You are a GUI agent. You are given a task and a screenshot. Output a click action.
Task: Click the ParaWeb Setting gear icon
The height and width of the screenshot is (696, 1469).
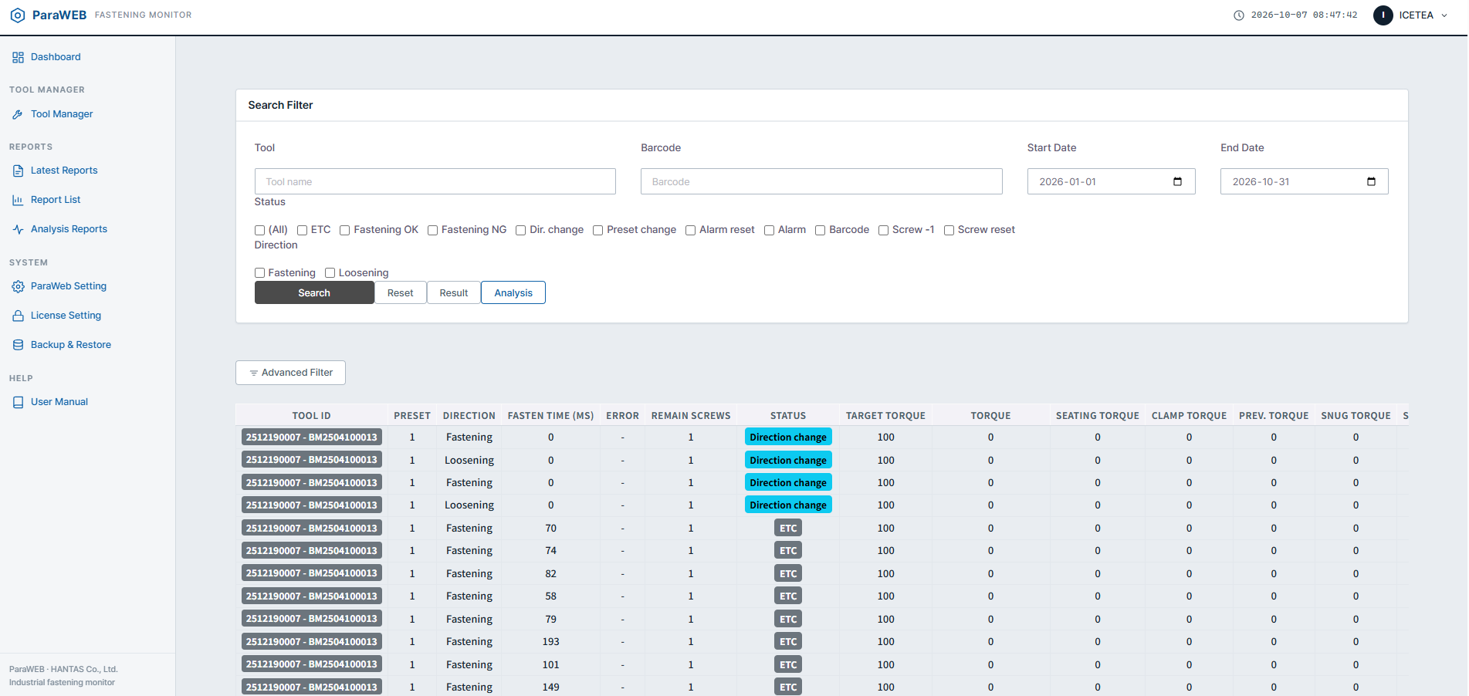tap(18, 286)
